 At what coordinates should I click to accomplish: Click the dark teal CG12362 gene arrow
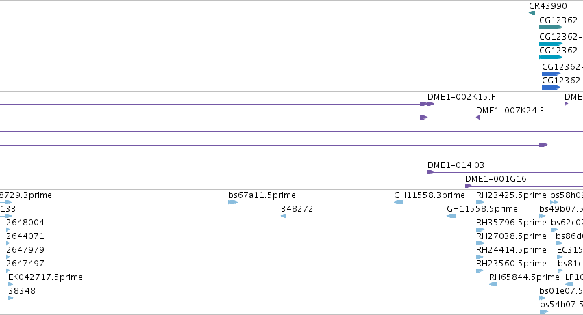551,27
